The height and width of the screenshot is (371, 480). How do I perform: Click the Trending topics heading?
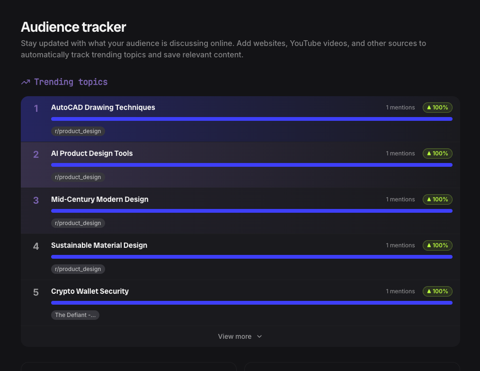click(71, 82)
